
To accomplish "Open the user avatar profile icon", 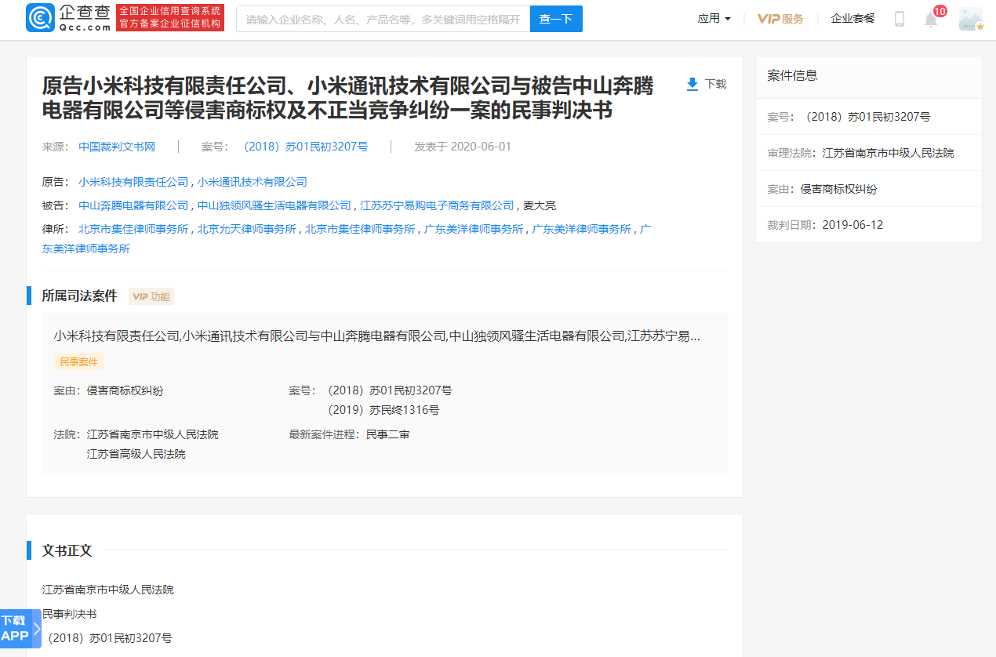I will [971, 19].
